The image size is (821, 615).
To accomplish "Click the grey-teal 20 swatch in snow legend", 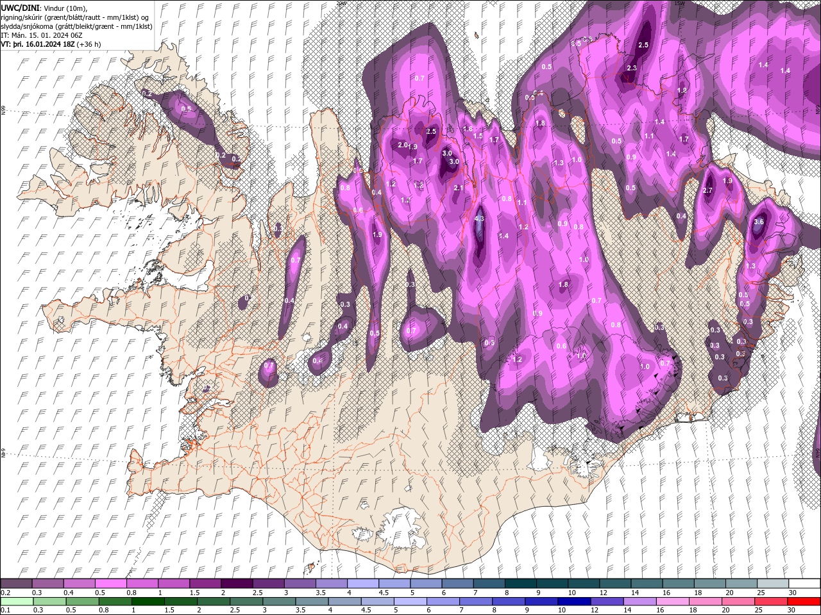I will [741, 583].
